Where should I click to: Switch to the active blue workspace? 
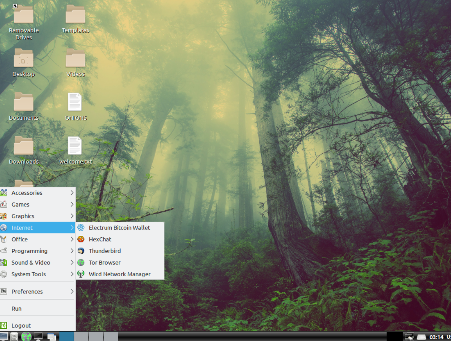pyautogui.click(x=67, y=336)
